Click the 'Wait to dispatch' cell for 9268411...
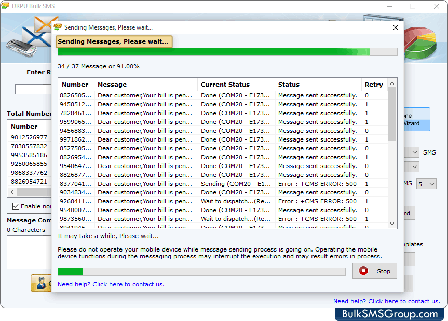This screenshot has width=448, height=321. [x=236, y=201]
